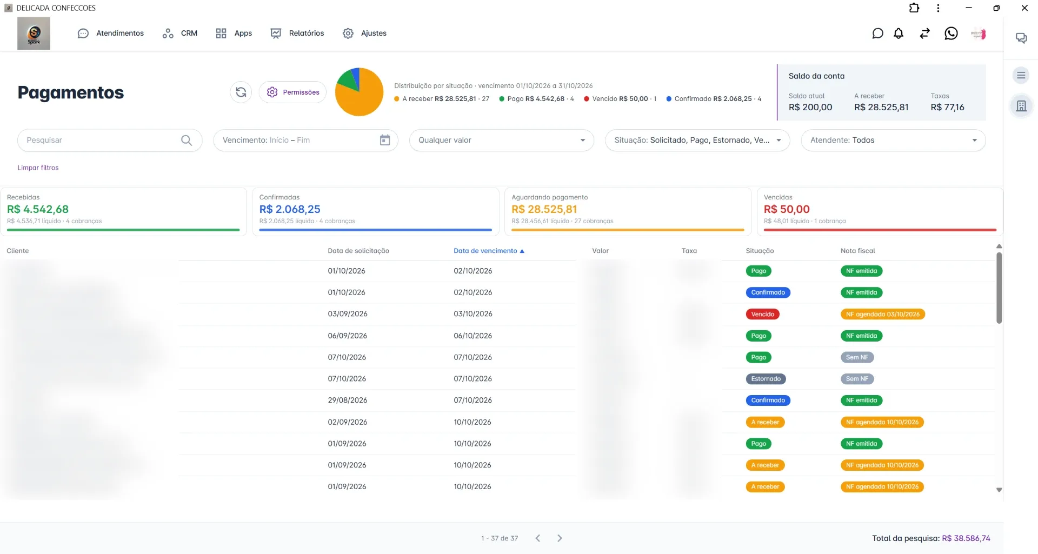The width and height of the screenshot is (1038, 554).
Task: Click the Permissões button
Action: 292,92
